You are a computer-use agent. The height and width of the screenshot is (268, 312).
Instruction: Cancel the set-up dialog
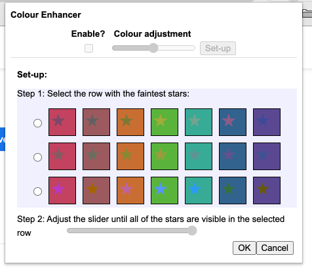click(x=275, y=248)
